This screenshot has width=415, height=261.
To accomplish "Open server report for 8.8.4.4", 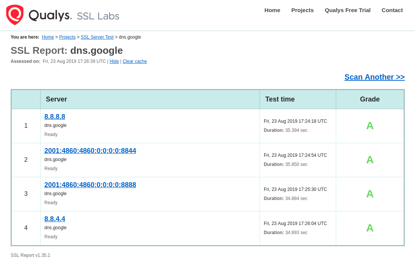I will point(55,219).
